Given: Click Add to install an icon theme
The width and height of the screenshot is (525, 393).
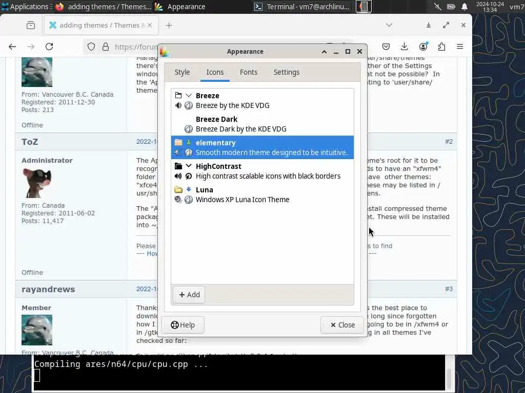Looking at the screenshot, I should (x=189, y=294).
